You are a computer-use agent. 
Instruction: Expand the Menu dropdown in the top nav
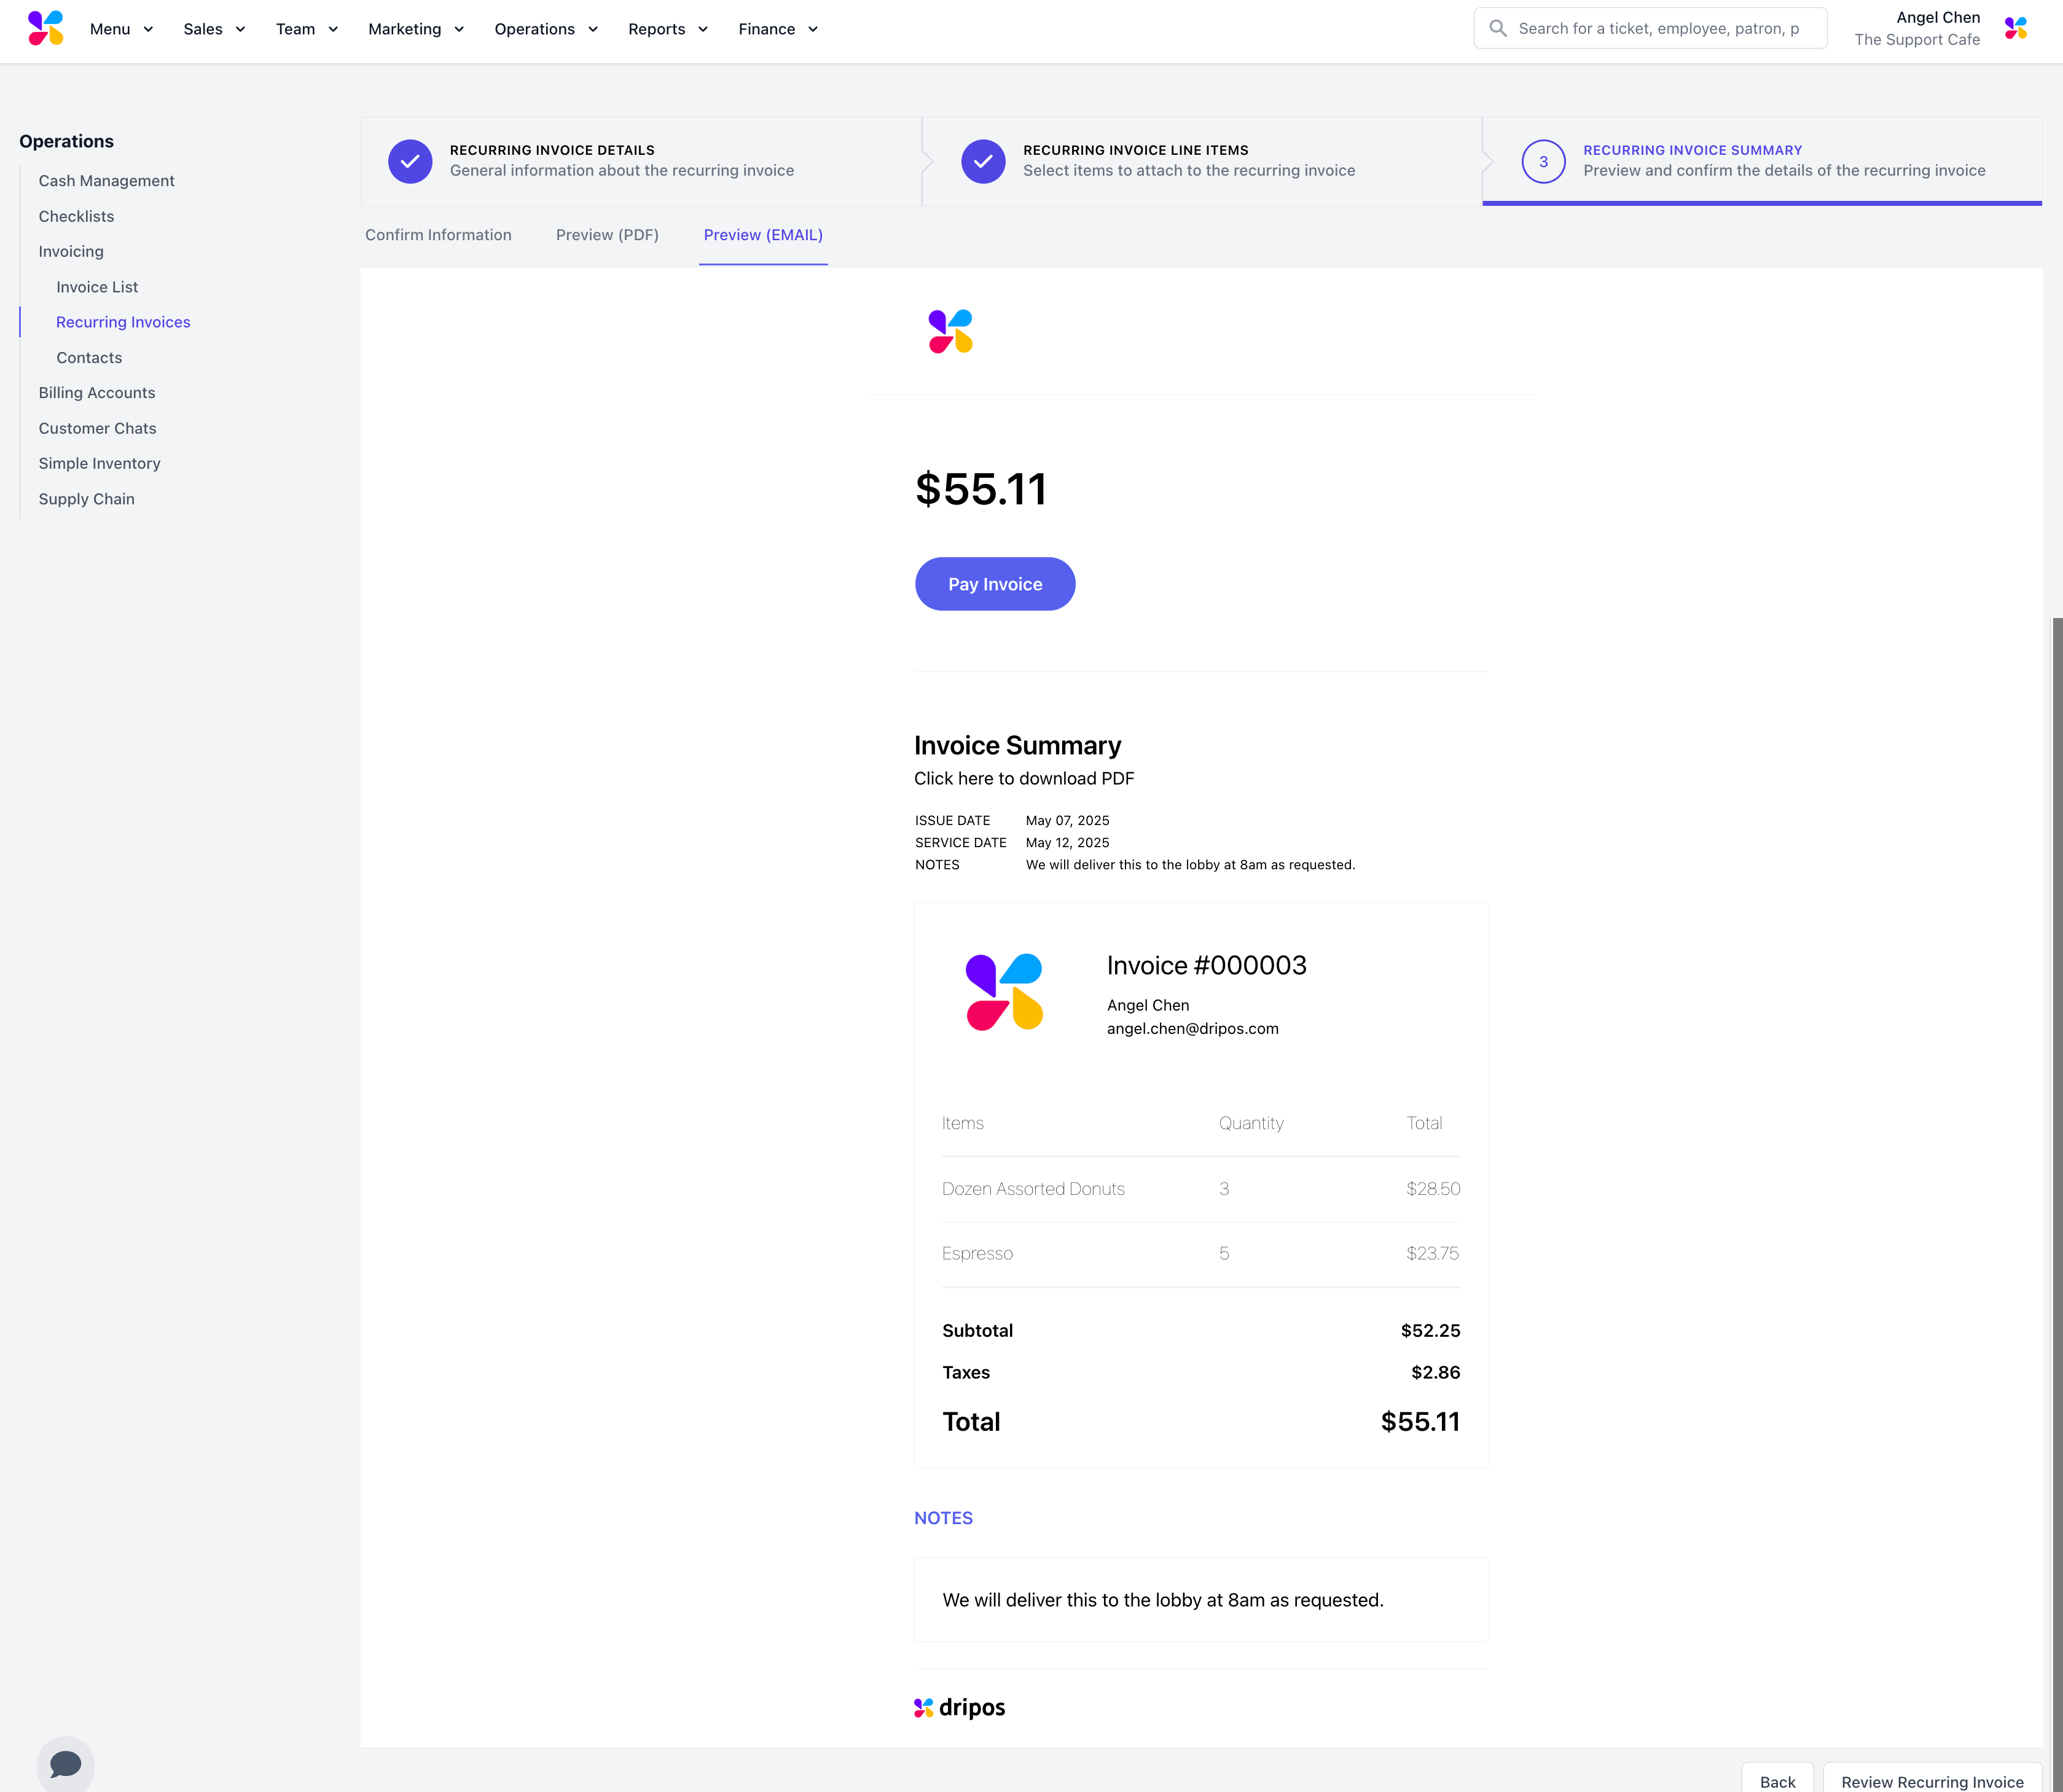121,29
